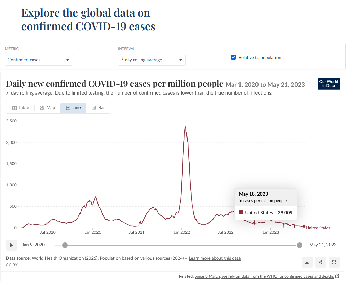Switch to the Table tab

21,108
